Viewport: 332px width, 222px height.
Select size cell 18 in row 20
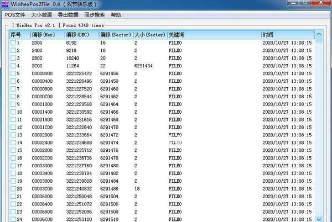point(137,189)
